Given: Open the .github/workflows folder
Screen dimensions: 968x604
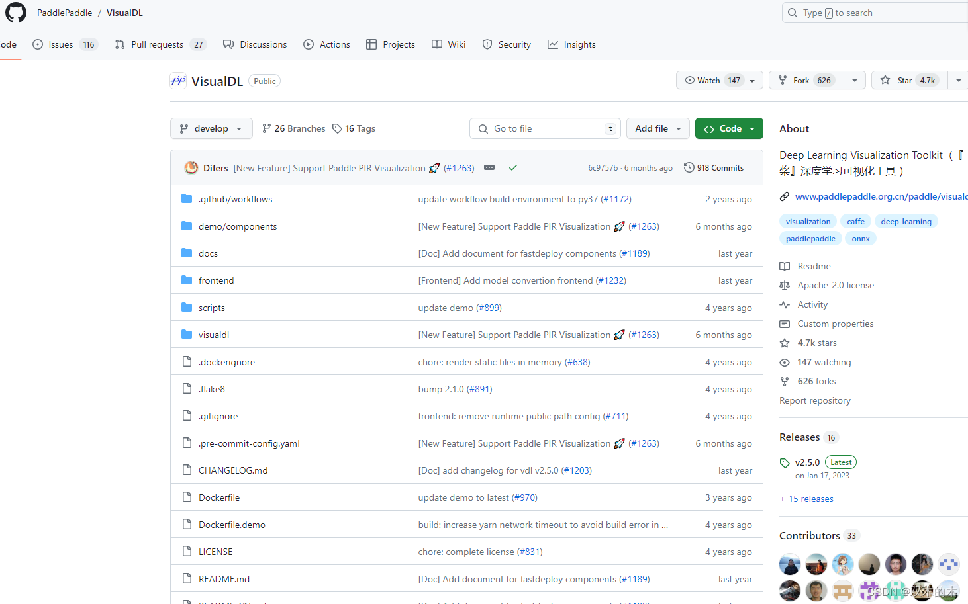Looking at the screenshot, I should [x=235, y=199].
